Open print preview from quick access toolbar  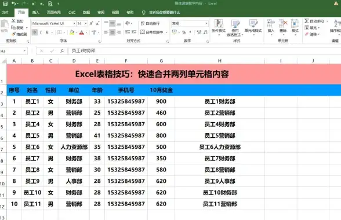[50, 3]
